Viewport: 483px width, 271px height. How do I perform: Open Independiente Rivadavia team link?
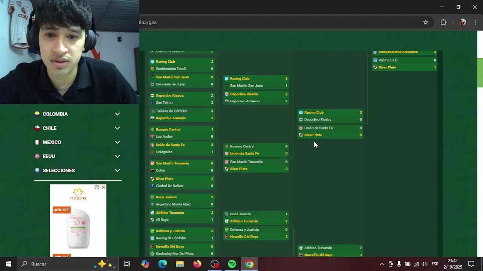(x=398, y=52)
